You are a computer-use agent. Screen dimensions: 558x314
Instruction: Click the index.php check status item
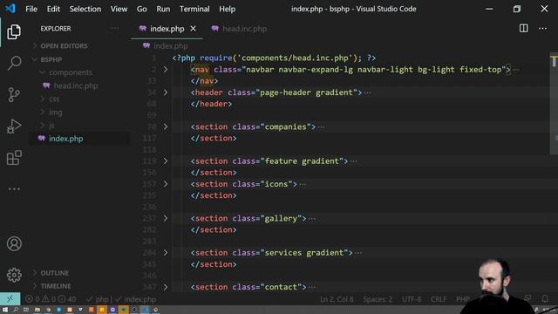point(136,299)
